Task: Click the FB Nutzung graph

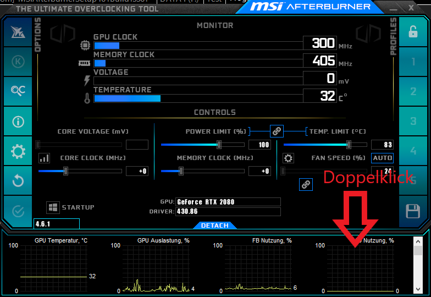Action: click(258, 268)
